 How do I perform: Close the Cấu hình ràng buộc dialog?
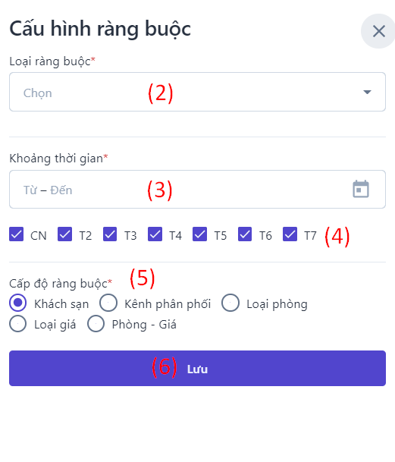(378, 31)
